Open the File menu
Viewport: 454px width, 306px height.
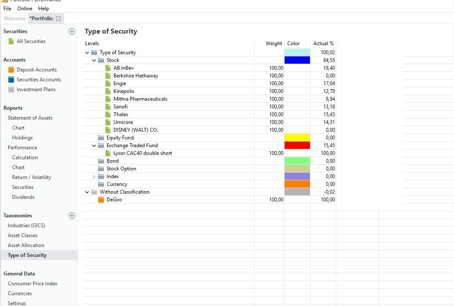7,9
